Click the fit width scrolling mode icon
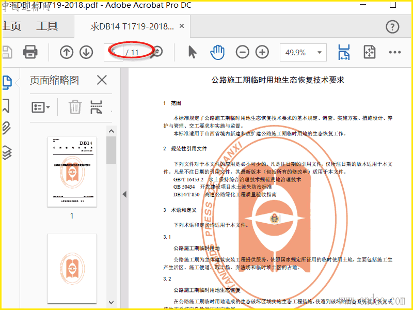This screenshot has width=413, height=310. 344,52
